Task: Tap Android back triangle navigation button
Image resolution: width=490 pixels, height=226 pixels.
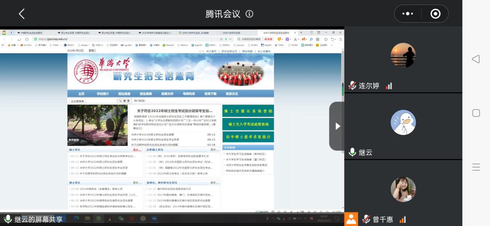Action: [x=476, y=59]
